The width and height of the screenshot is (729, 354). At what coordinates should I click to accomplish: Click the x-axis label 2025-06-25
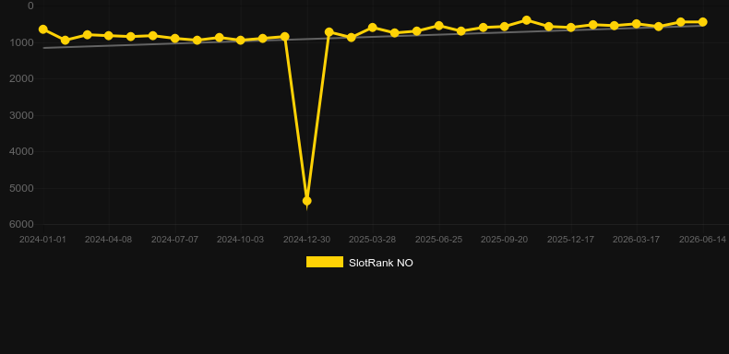coord(438,240)
